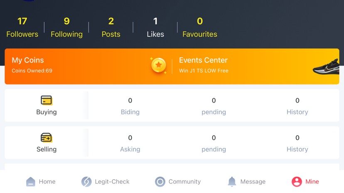Tap the Home house icon
Viewport: 344px width, 193px height.
(x=31, y=181)
